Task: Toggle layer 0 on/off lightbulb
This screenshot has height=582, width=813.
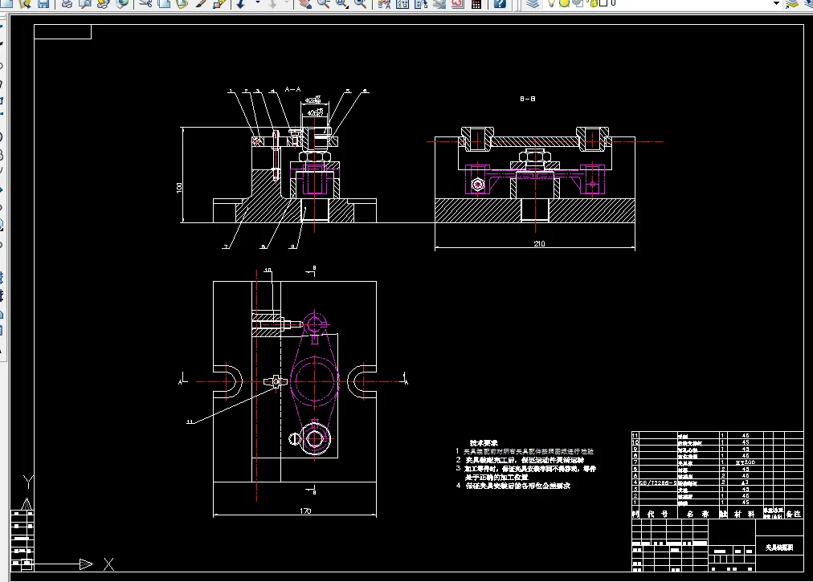Action: coord(552,3)
